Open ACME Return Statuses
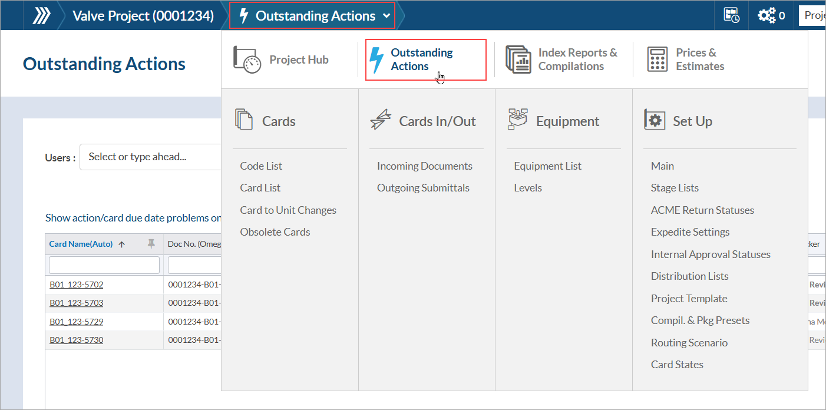This screenshot has height=410, width=826. (x=702, y=210)
